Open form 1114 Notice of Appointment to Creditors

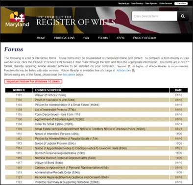81,148
